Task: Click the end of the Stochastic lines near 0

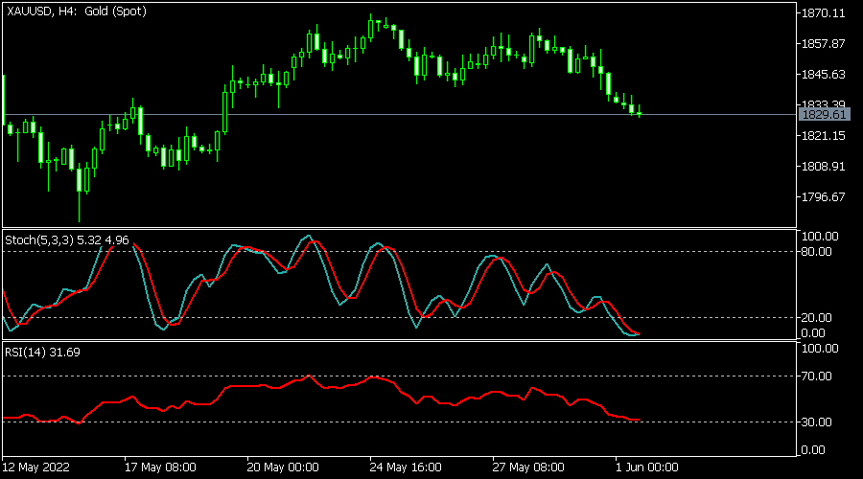Action: (638, 333)
